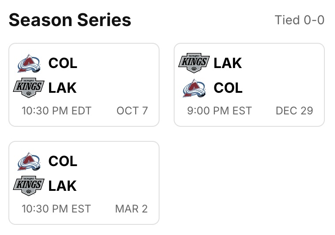Open the DEC 29 game date
This screenshot has height=235, width=335.
294,110
